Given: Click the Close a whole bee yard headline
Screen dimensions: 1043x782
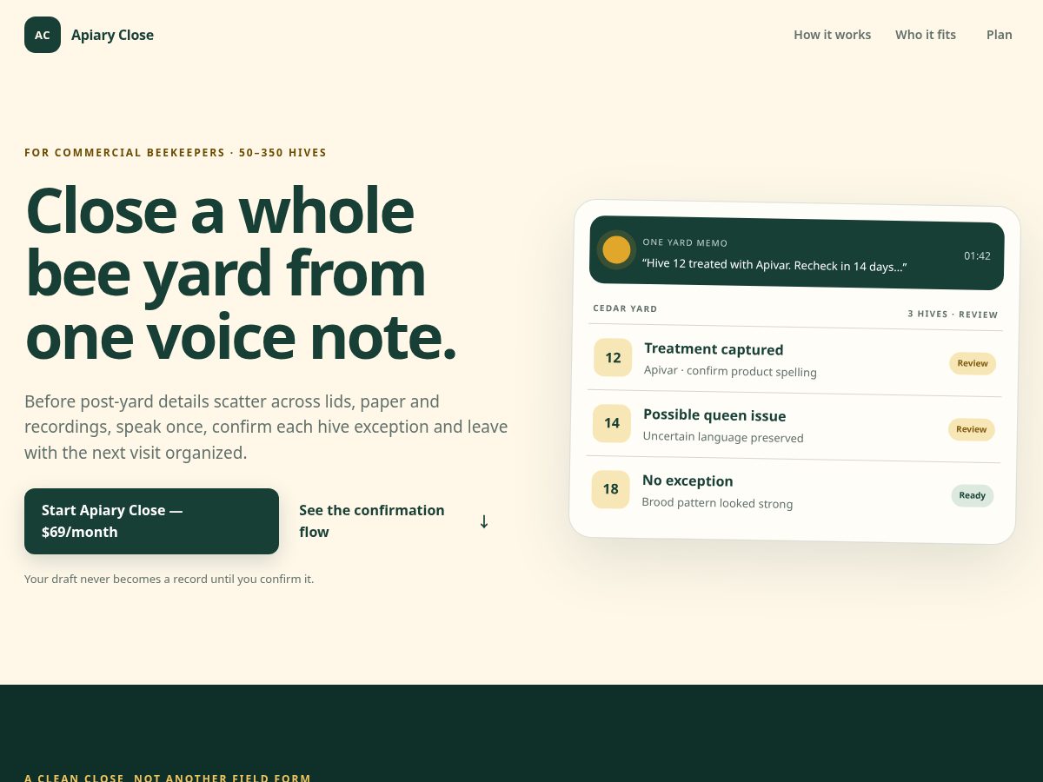Looking at the screenshot, I should point(242,273).
